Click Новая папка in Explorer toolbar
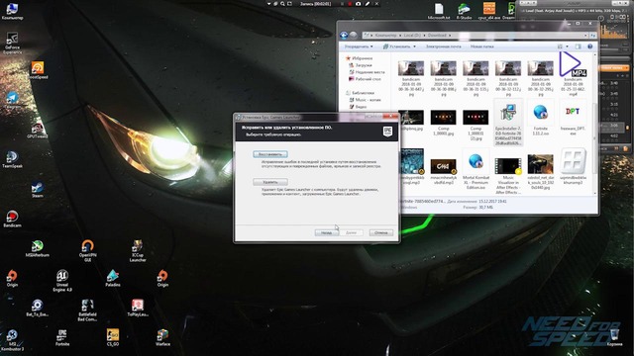 [482, 46]
